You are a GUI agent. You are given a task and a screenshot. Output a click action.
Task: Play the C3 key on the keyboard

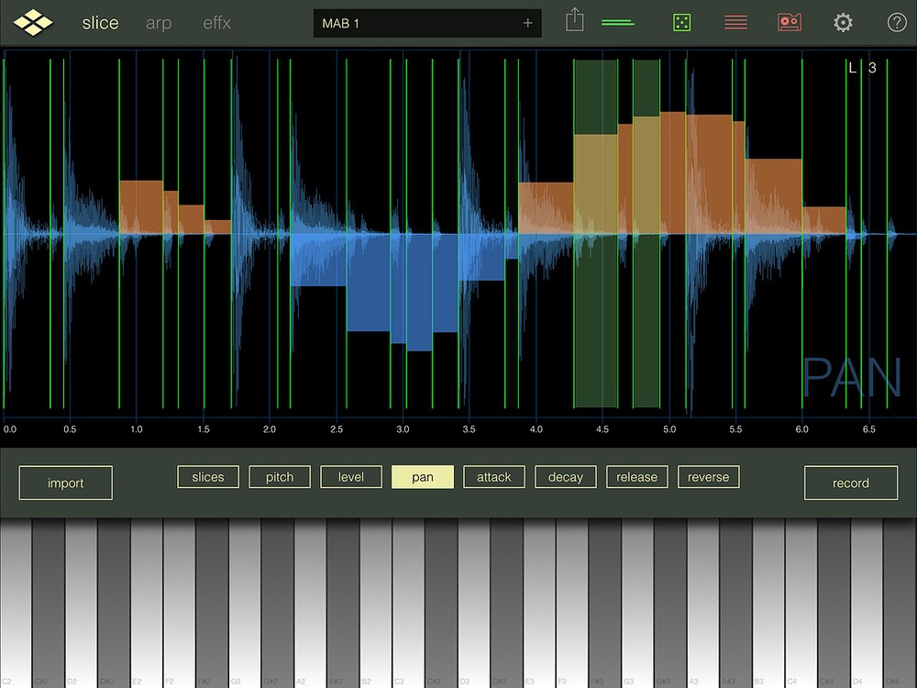[408, 624]
